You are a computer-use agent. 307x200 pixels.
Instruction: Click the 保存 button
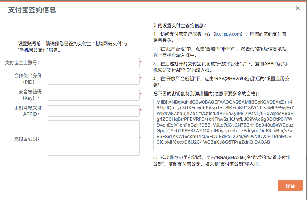[x=290, y=185]
